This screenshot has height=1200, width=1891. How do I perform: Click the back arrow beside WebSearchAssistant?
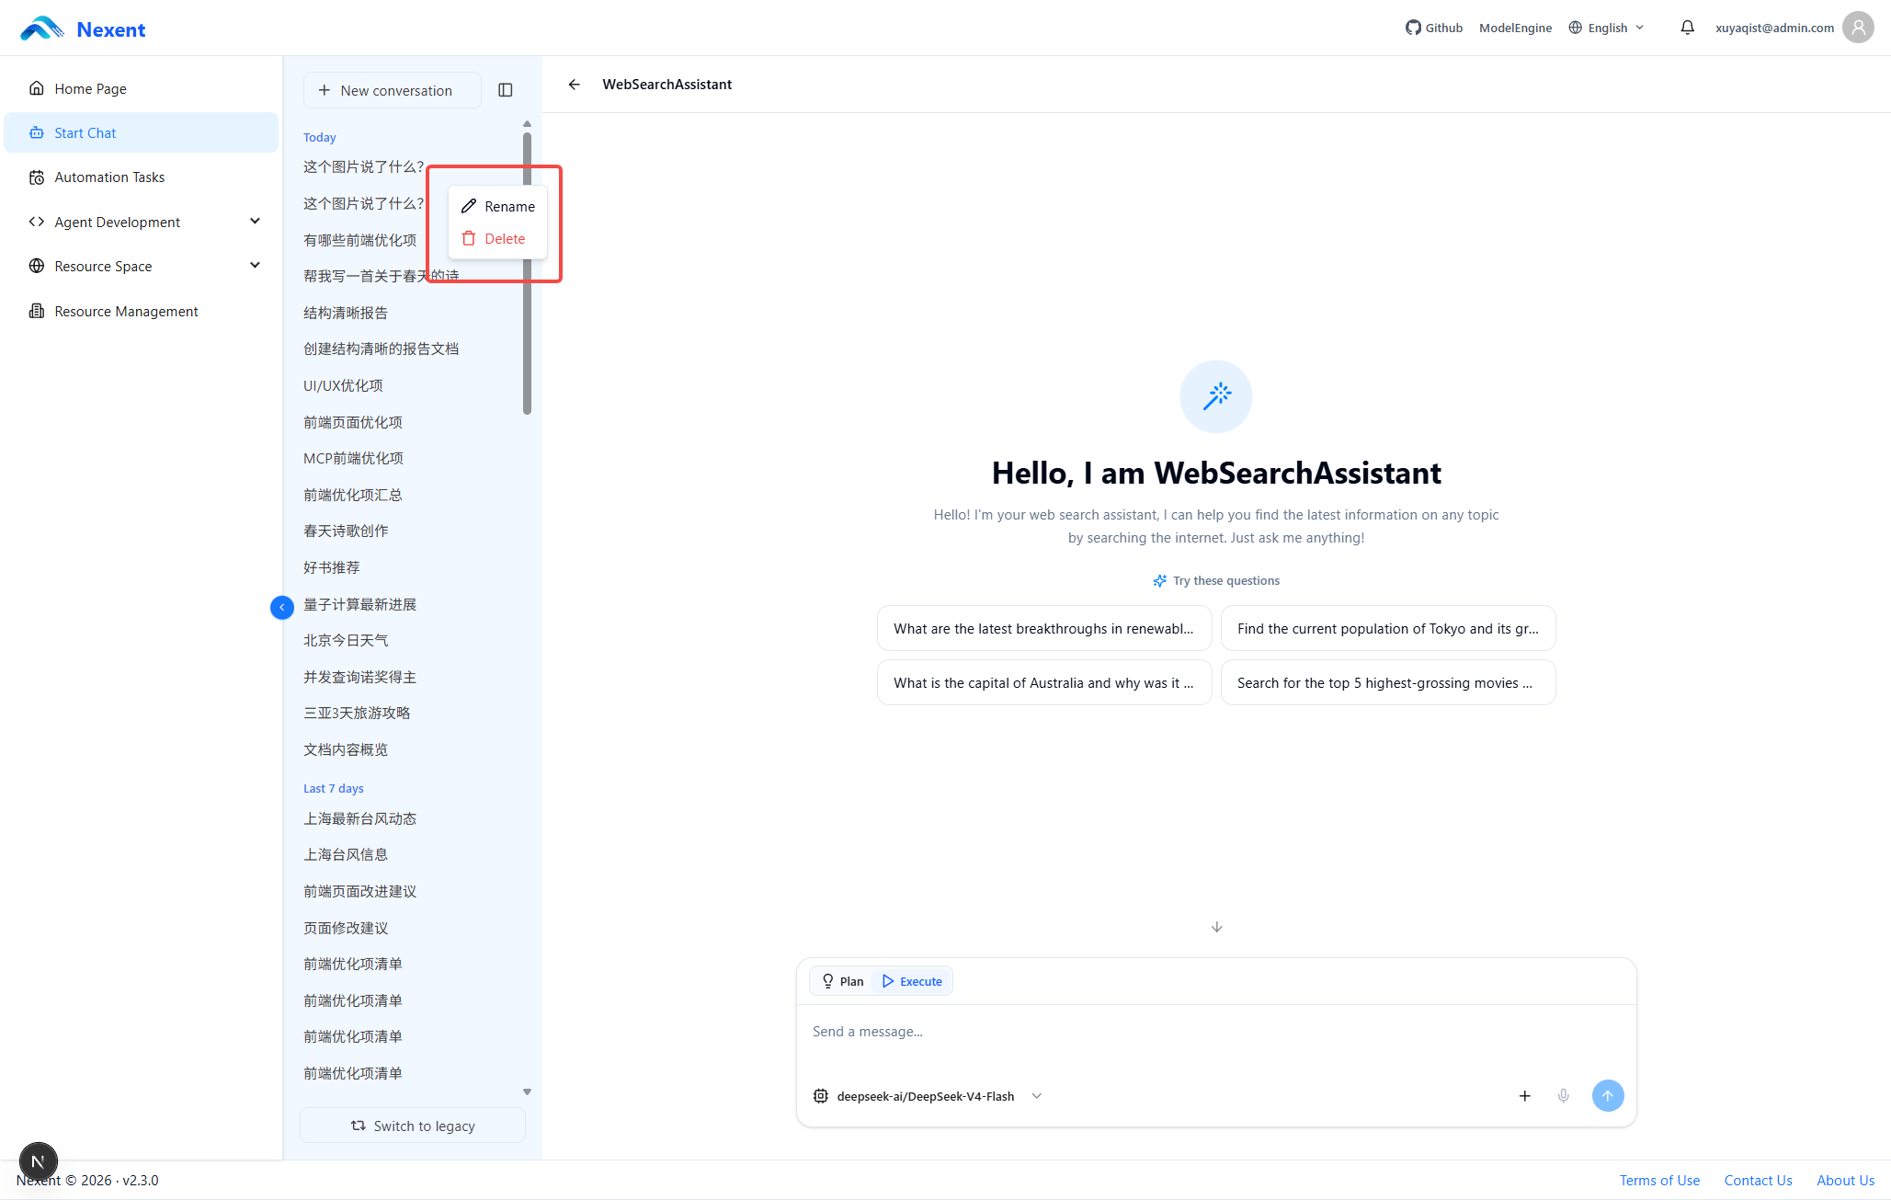tap(575, 84)
